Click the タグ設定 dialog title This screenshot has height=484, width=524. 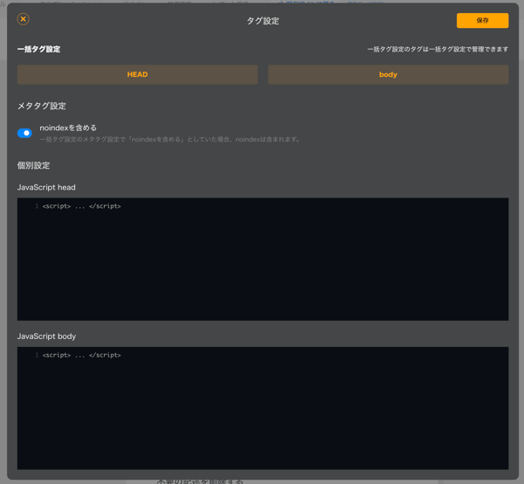click(x=263, y=21)
